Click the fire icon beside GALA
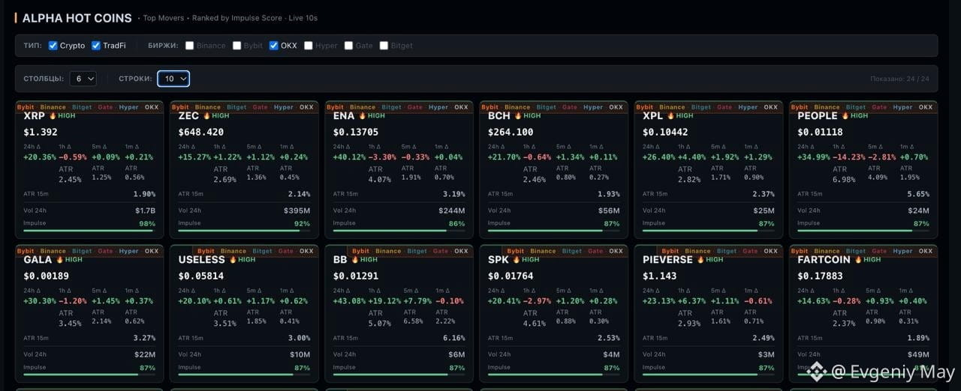 click(59, 260)
